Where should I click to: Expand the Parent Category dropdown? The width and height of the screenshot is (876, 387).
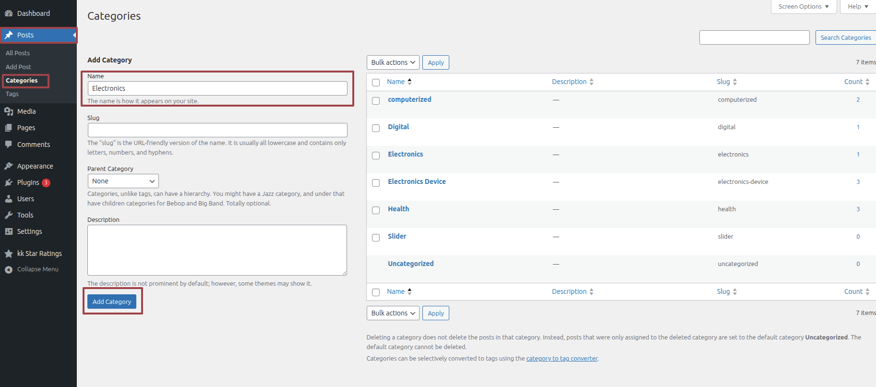[x=123, y=181]
